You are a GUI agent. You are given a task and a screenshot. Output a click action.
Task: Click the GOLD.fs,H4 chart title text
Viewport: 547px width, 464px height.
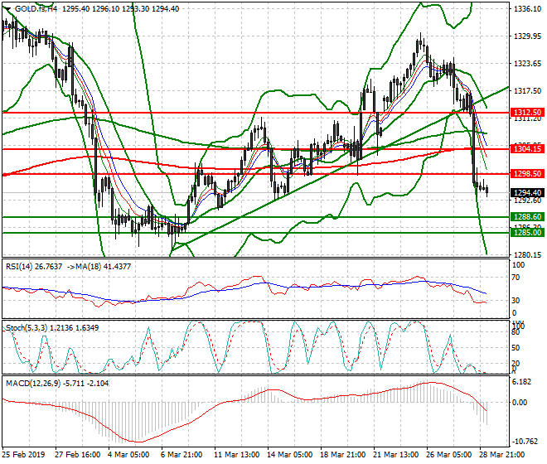pos(36,9)
